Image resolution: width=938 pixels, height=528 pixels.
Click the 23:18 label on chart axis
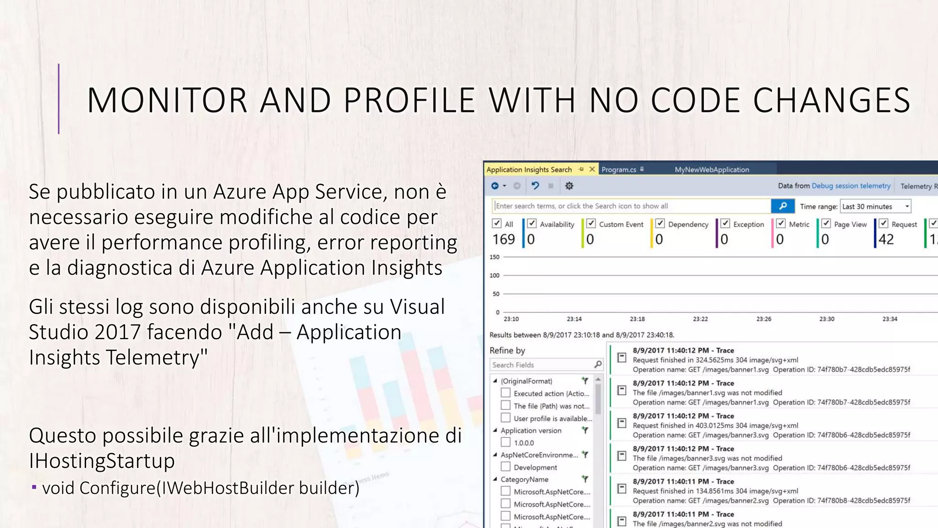[x=637, y=319]
